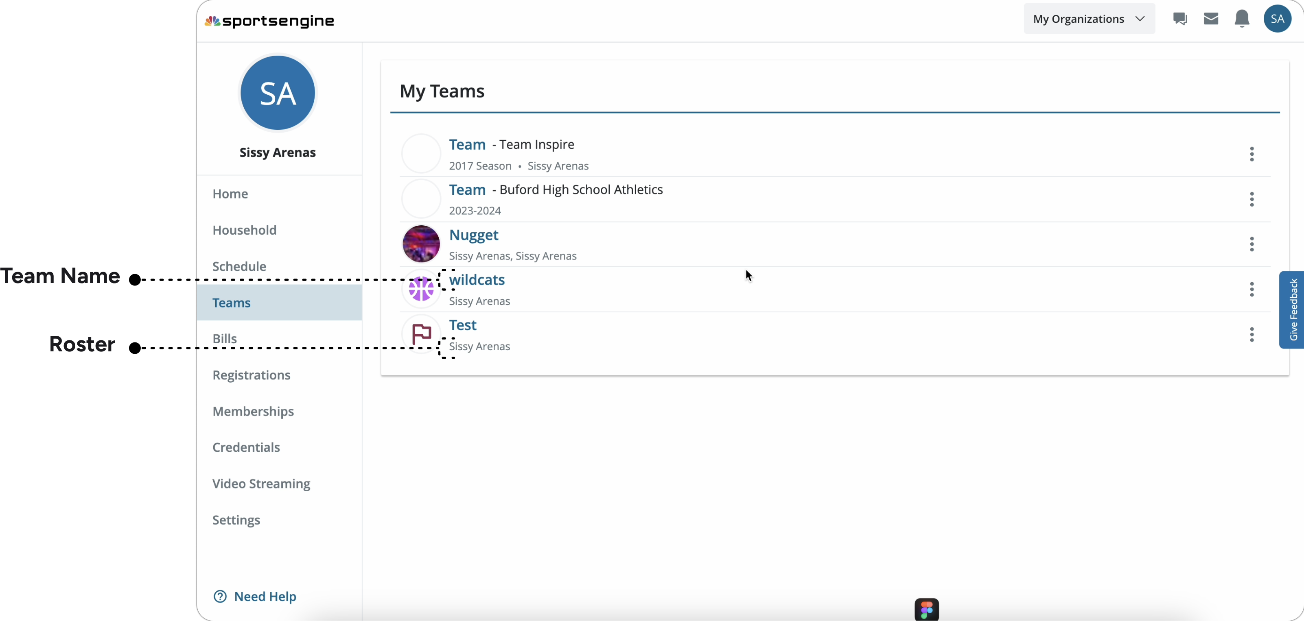
Task: Click the Test team flag icon
Action: coord(421,334)
